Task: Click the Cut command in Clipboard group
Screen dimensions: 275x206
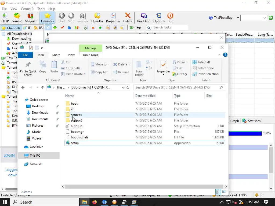Action: (66, 62)
